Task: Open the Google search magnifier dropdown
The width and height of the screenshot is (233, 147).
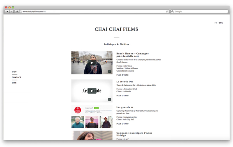Action: point(172,11)
